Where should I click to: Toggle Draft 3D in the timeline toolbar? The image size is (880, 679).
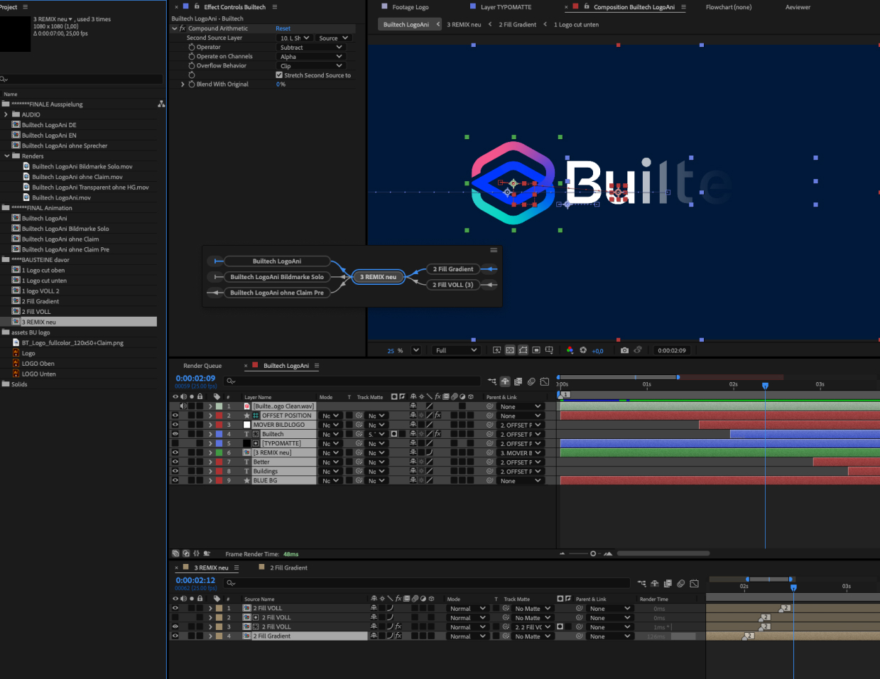tap(505, 381)
